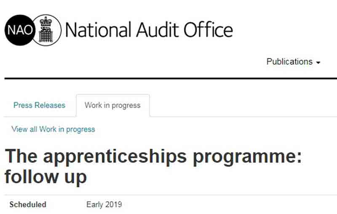This screenshot has height=214, width=337.
Task: Click the crowned portcullis crest emblem
Action: 46,30
